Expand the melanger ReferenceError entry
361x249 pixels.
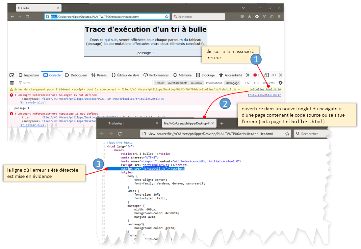pyautogui.click(x=15, y=95)
